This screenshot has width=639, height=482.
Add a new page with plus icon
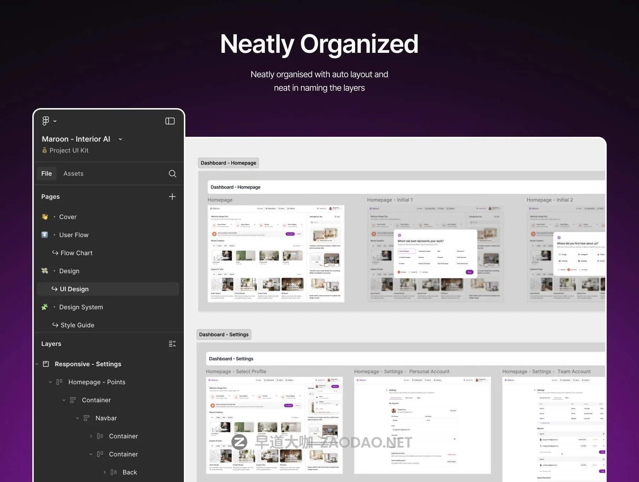click(172, 197)
